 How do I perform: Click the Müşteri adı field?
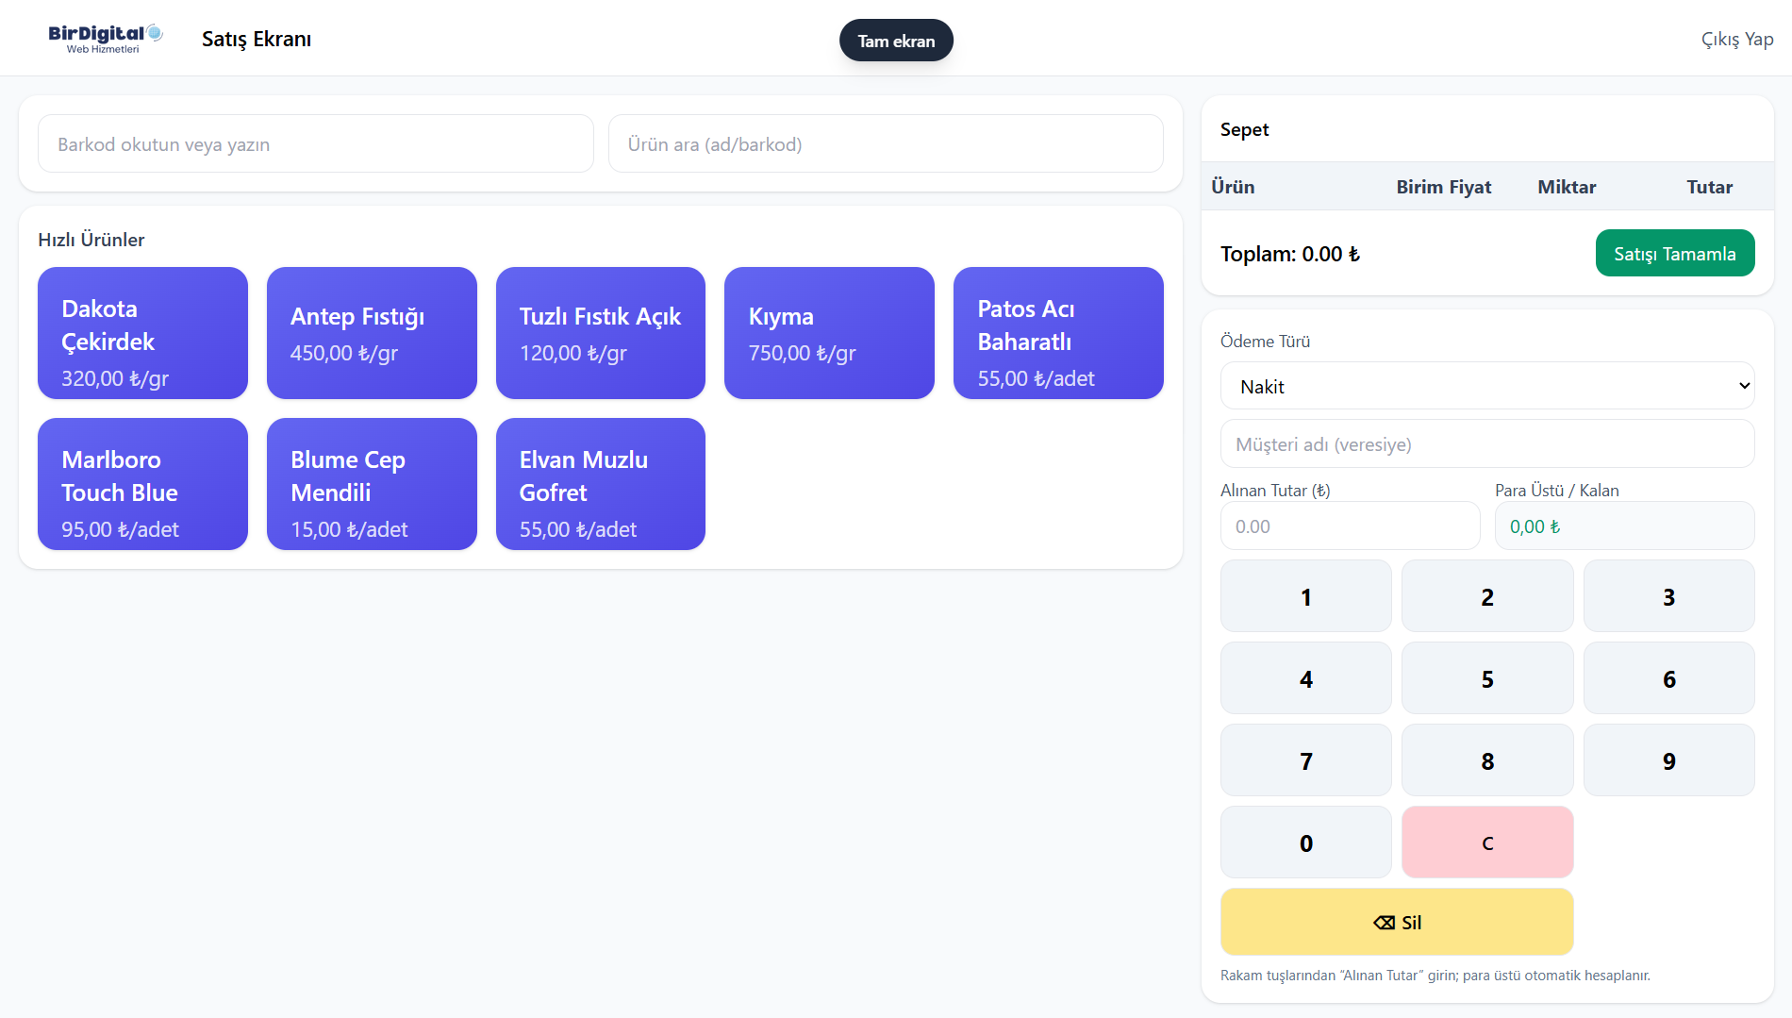click(1486, 444)
